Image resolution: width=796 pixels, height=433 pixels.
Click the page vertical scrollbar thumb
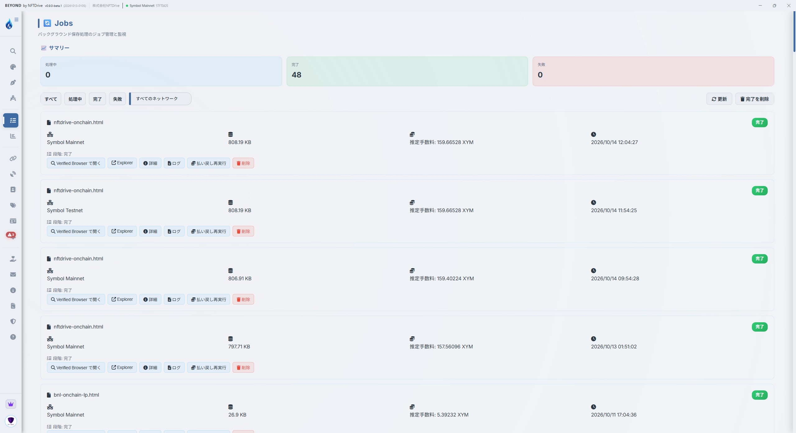point(794,31)
